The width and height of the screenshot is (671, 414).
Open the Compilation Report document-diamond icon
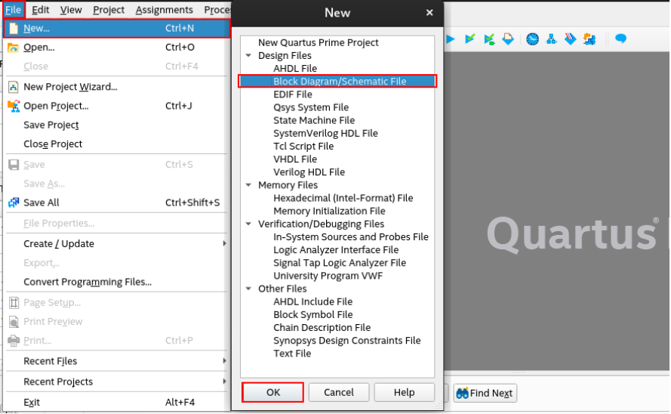pos(508,39)
